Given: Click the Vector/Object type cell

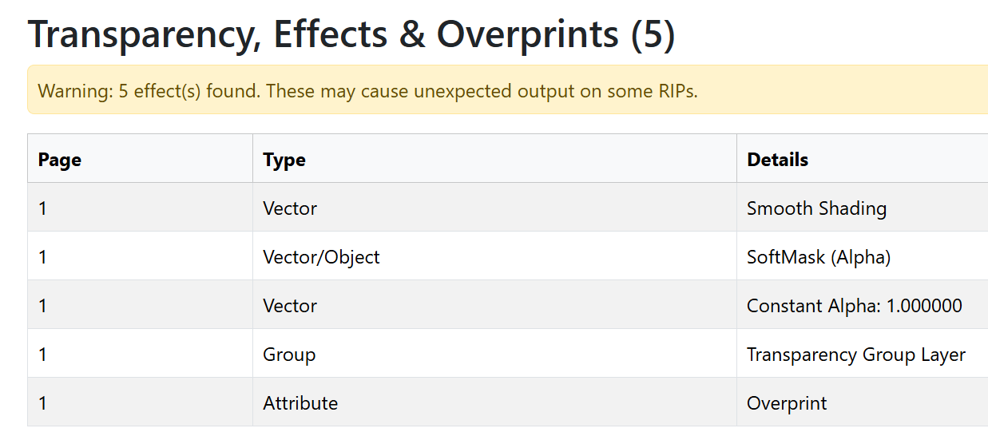Looking at the screenshot, I should (321, 257).
